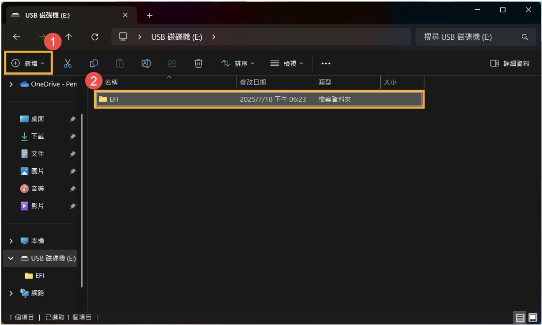The height and width of the screenshot is (325, 542).
Task: Open the 新增 dropdown menu
Action: (x=28, y=63)
